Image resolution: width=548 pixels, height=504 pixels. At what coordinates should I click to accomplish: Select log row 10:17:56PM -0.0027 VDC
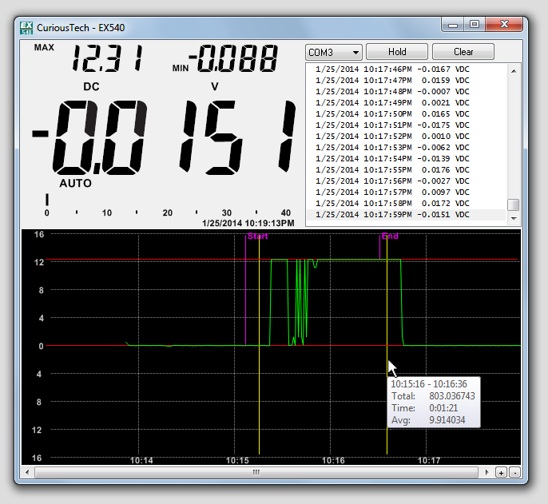406,181
